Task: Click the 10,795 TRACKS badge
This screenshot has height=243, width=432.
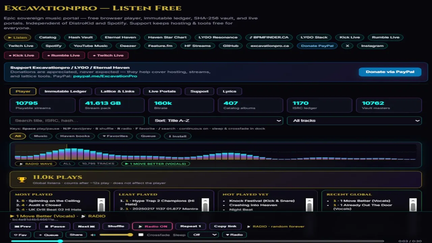Action: click(x=98, y=164)
